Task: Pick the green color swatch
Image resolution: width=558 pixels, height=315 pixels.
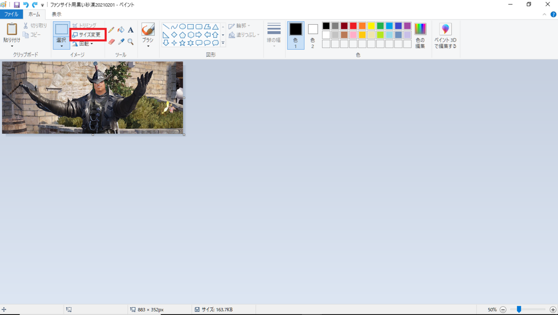Action: [380, 26]
